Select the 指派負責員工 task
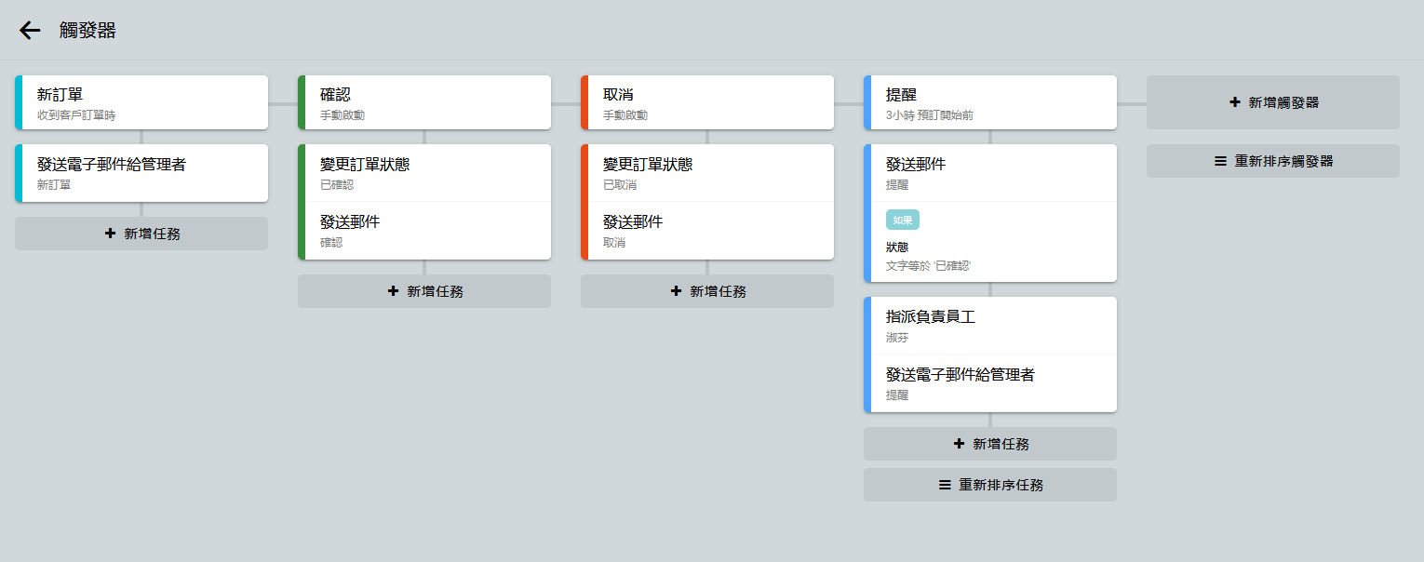This screenshot has width=1424, height=562. [x=990, y=326]
